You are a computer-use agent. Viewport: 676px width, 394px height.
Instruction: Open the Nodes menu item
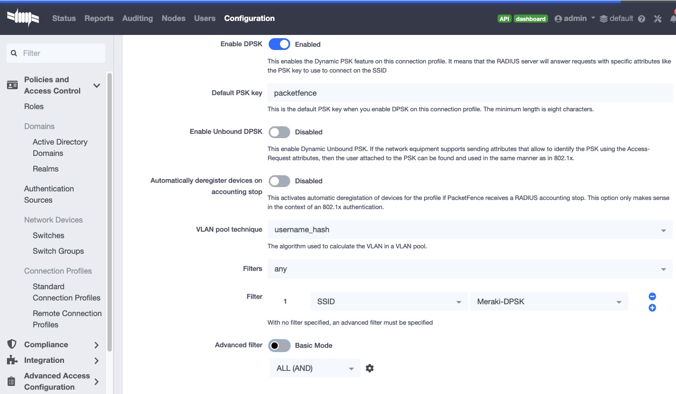tap(173, 18)
